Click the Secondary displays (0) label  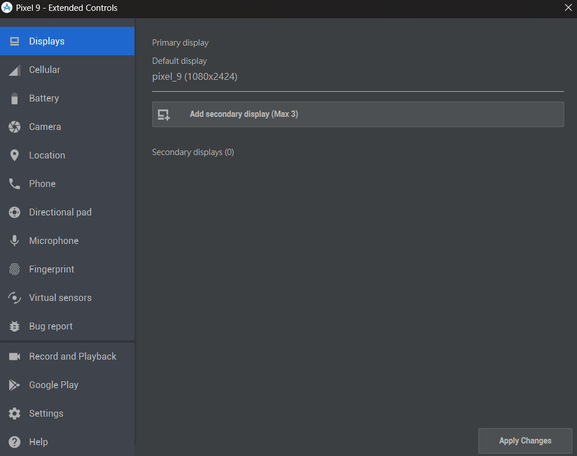pos(193,152)
